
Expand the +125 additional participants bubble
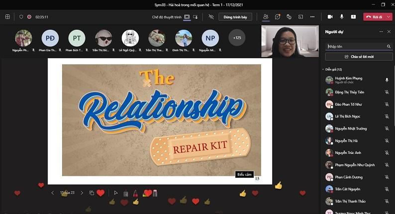tap(237, 38)
